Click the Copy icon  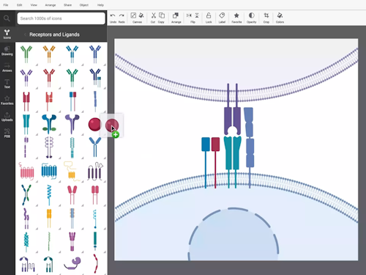[161, 18]
